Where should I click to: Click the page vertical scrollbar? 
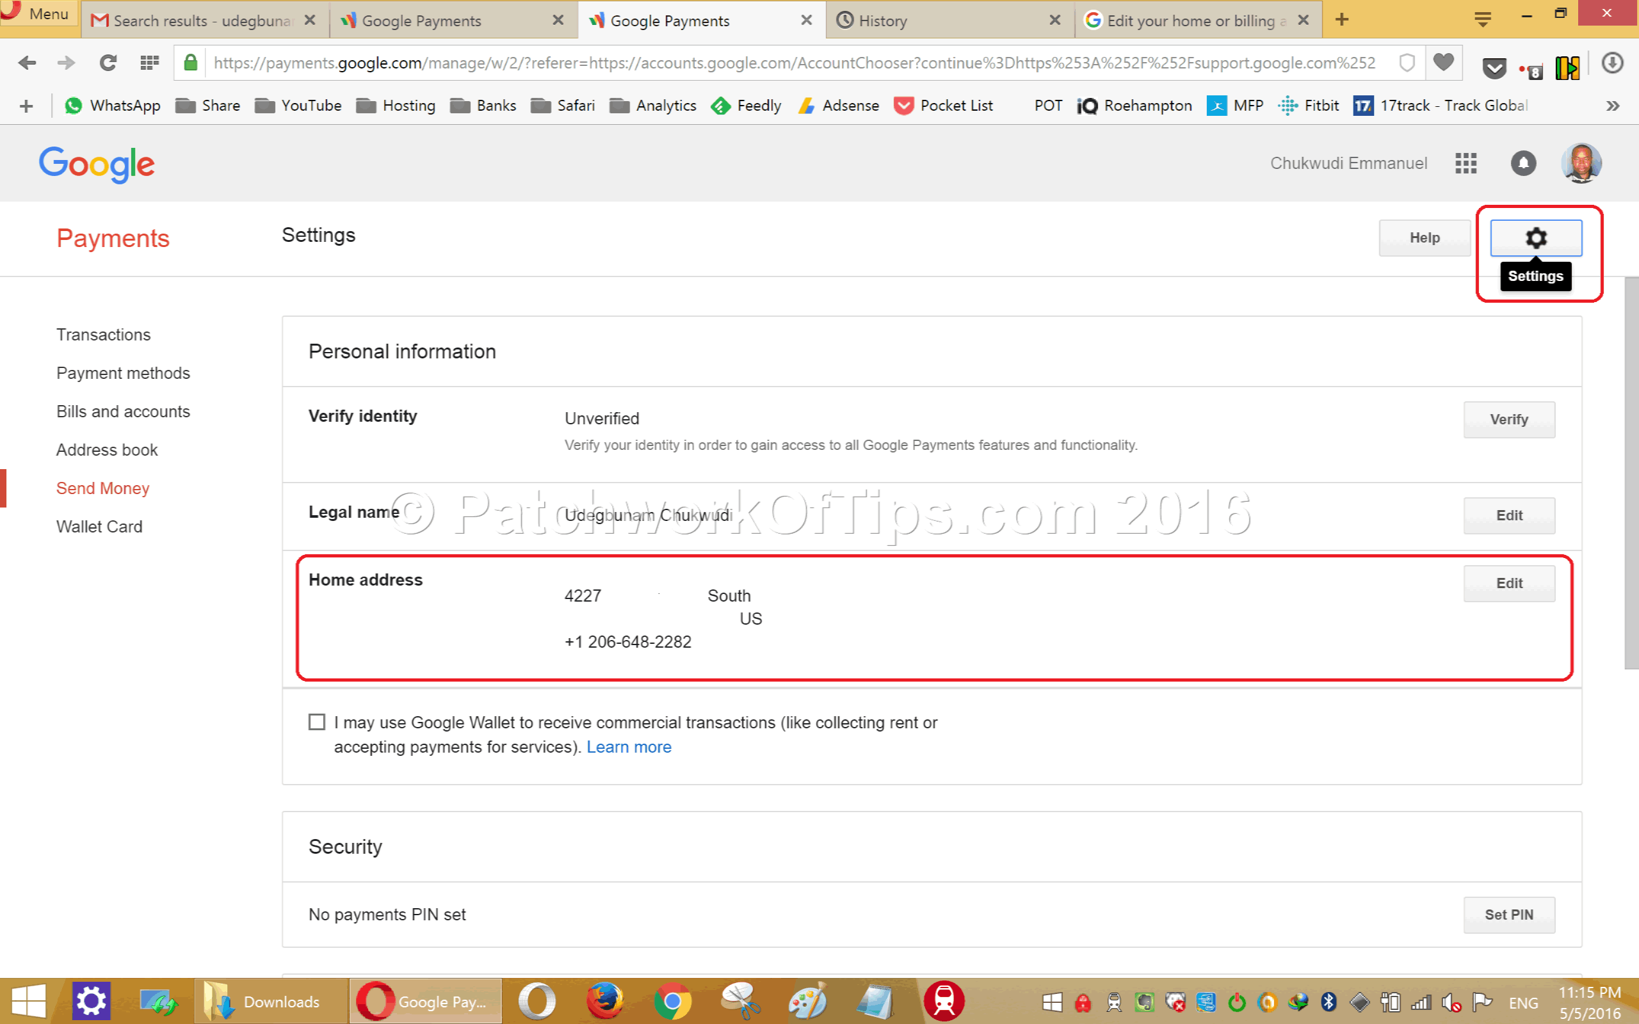point(1631,473)
